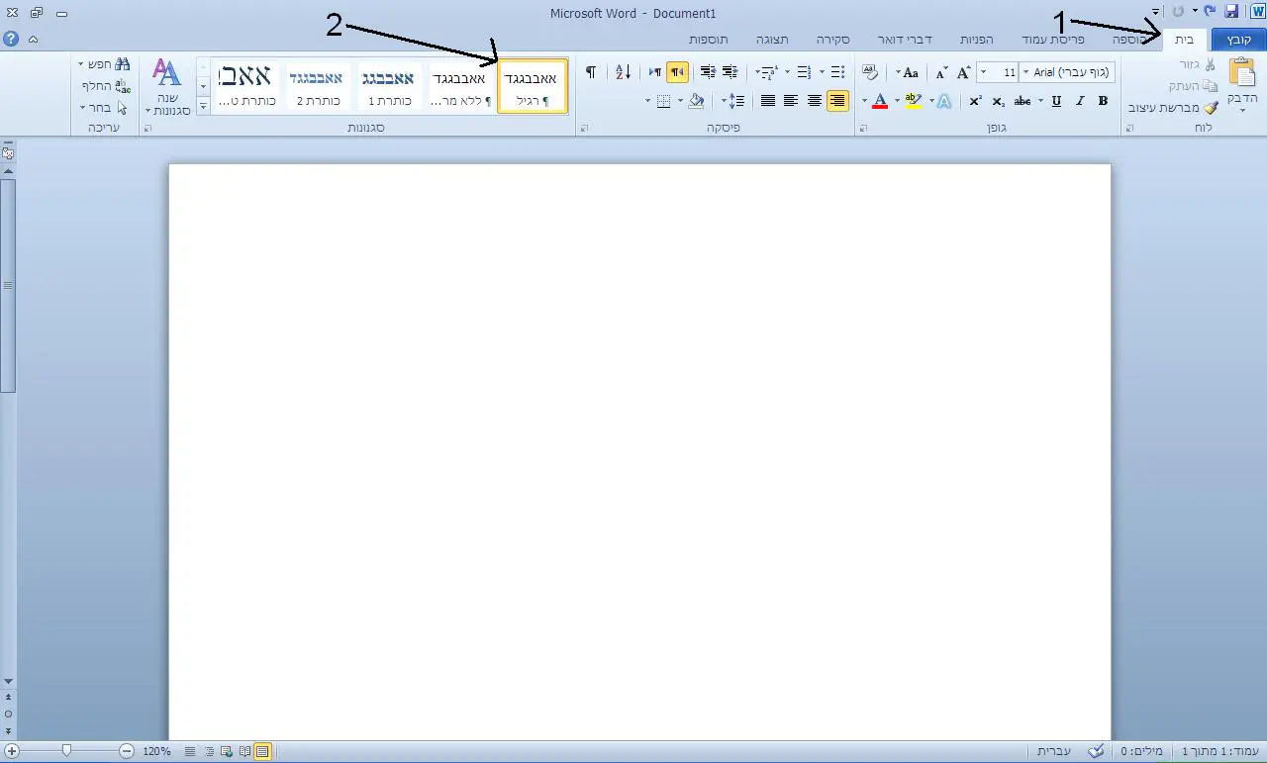Click the Format Painter brush icon

[1211, 108]
